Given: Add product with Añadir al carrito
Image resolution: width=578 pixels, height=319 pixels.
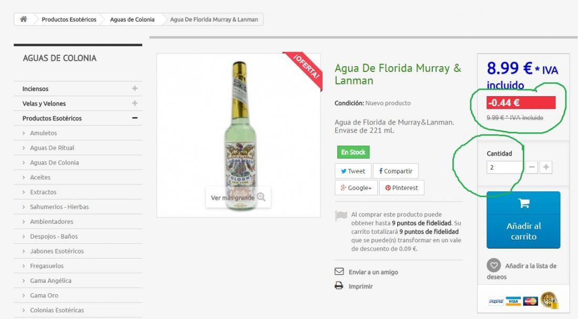Looking at the screenshot, I should point(523,220).
